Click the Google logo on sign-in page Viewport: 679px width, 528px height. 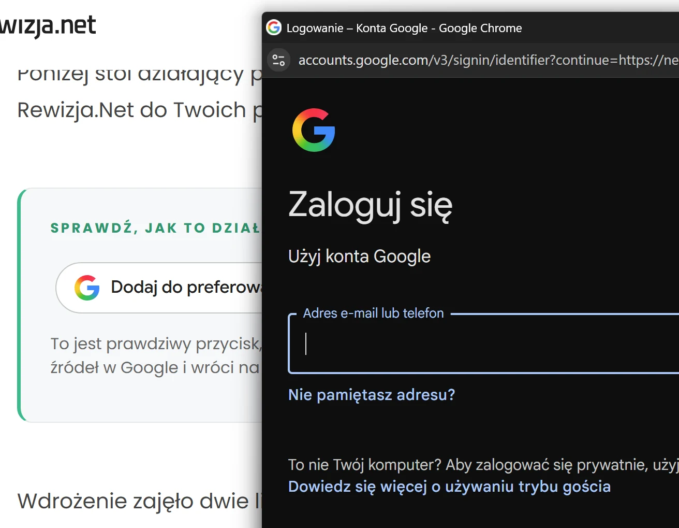314,130
